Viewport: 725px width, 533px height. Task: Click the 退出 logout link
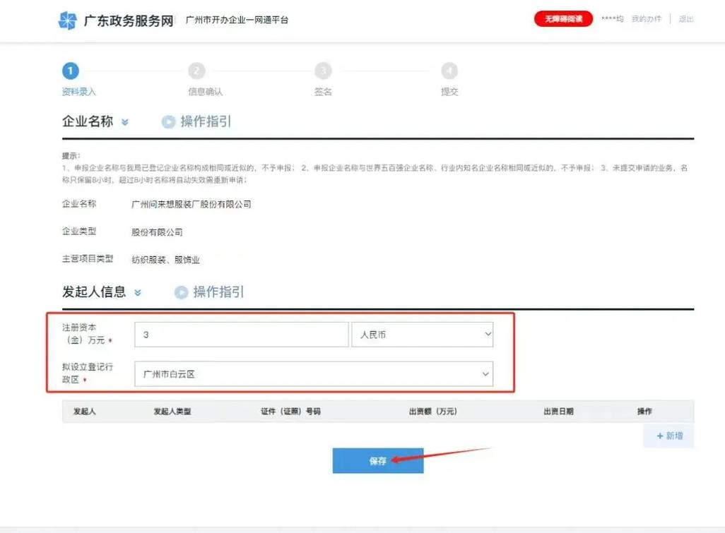686,19
